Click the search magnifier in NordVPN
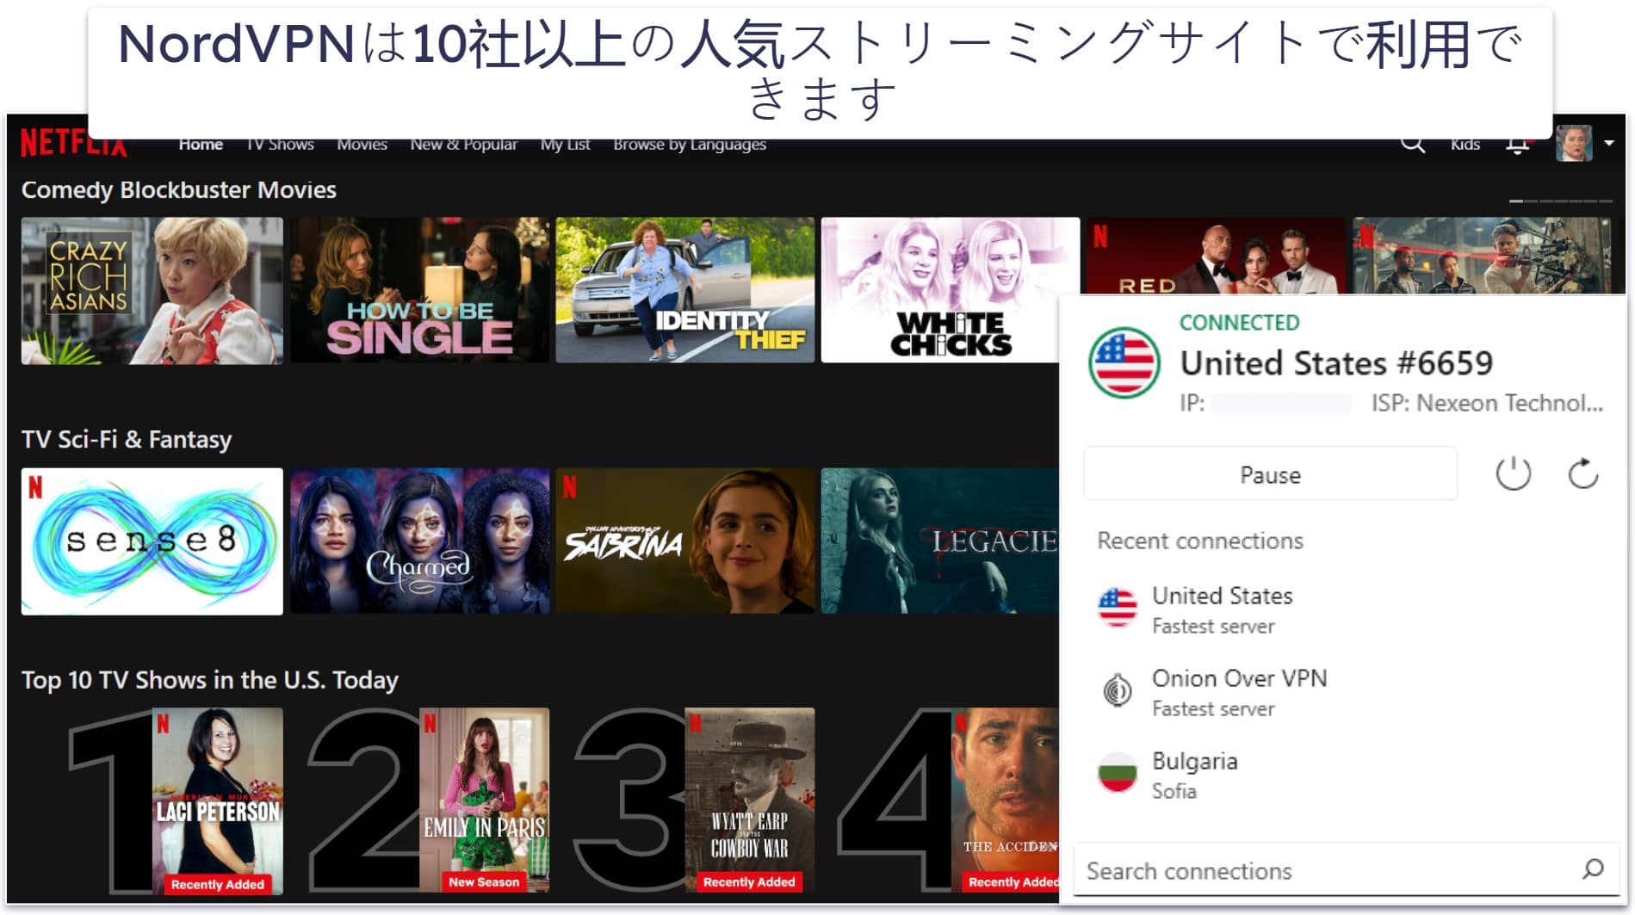 click(x=1593, y=869)
